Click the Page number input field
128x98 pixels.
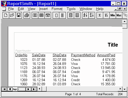point(21,89)
